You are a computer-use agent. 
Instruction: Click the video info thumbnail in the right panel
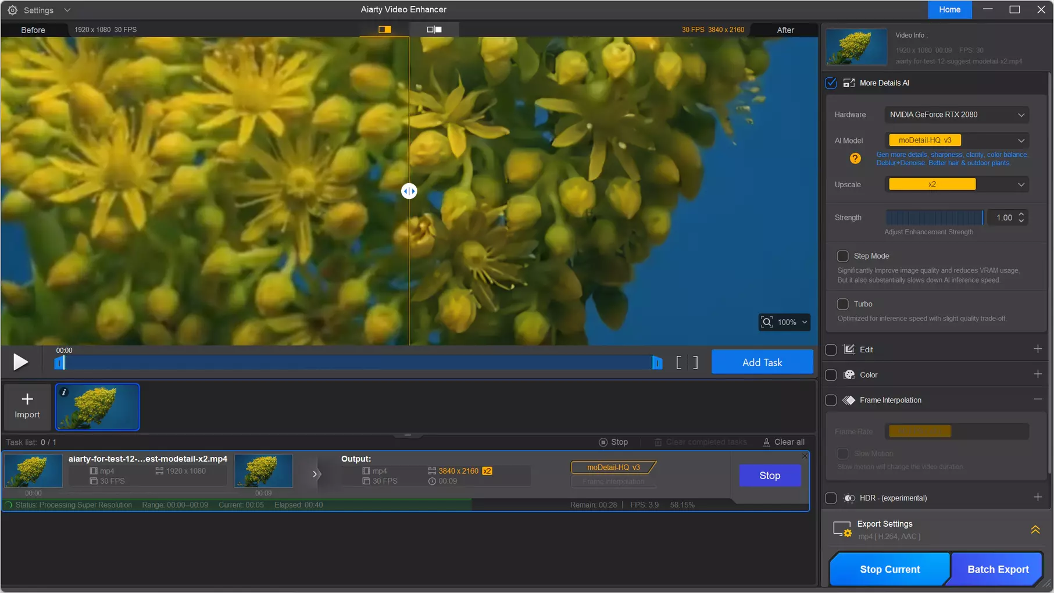[856, 47]
